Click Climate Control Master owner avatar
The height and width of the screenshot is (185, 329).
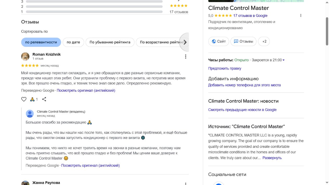click(30, 114)
